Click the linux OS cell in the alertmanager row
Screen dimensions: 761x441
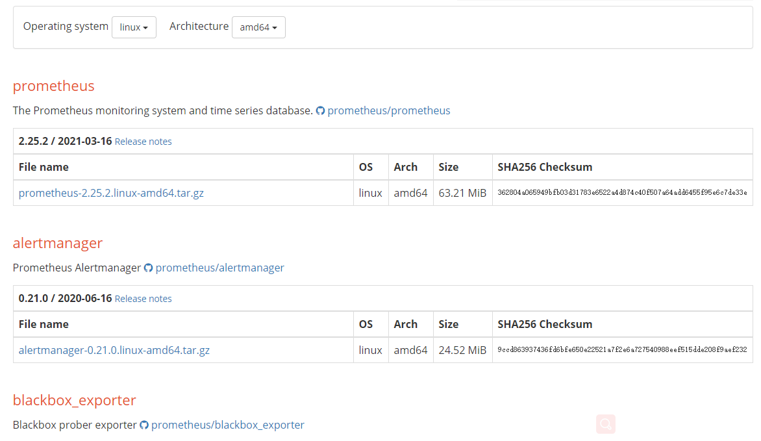(371, 350)
